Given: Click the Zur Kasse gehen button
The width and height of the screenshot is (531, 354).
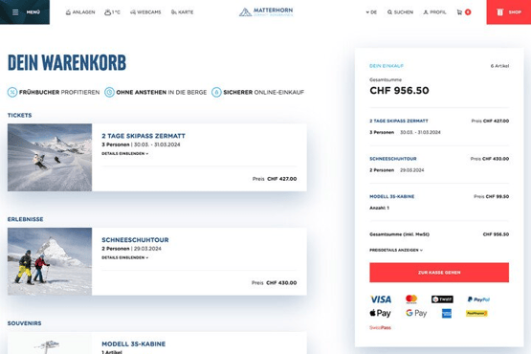Looking at the screenshot, I should click(439, 273).
